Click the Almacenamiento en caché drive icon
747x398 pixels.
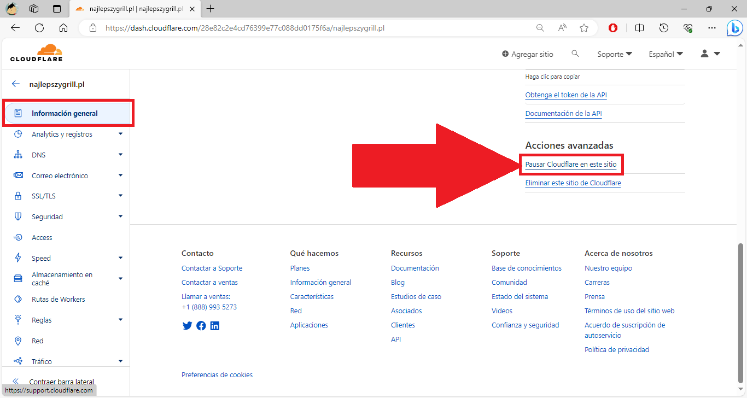point(18,279)
